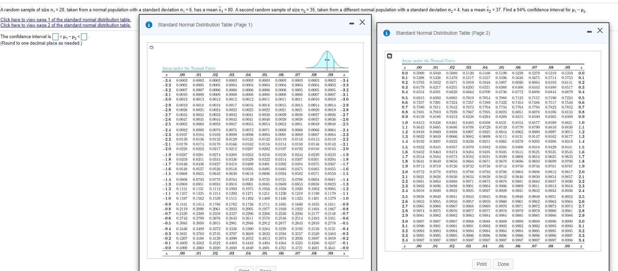Click 'Standard Normal Distribution Table (Page 2)' title

443,33
